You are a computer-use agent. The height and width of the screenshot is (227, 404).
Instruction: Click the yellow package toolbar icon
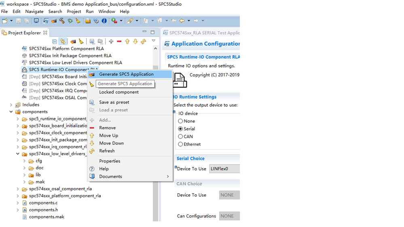coord(88,21)
